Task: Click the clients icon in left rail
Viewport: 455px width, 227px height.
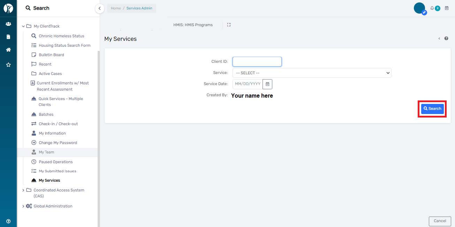Action: click(x=8, y=24)
